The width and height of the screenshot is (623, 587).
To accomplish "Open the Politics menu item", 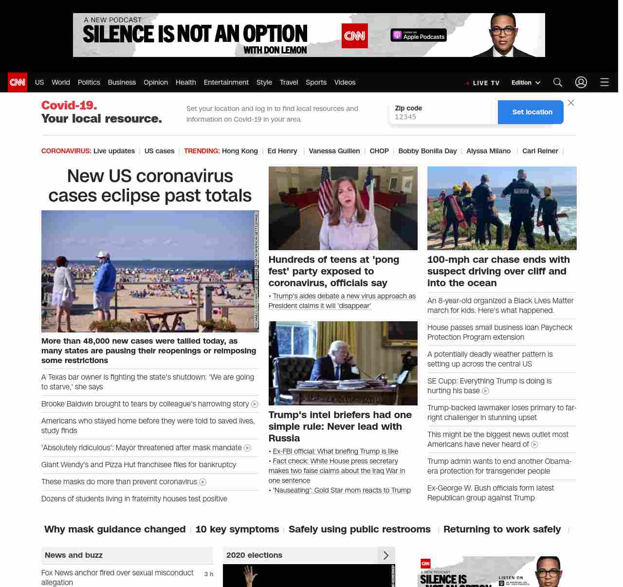I will (x=89, y=82).
